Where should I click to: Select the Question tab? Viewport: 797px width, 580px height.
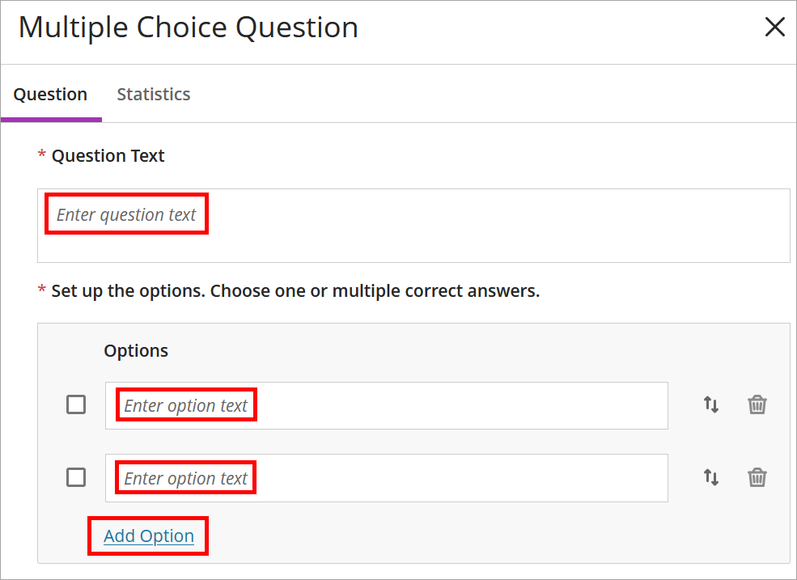[51, 94]
